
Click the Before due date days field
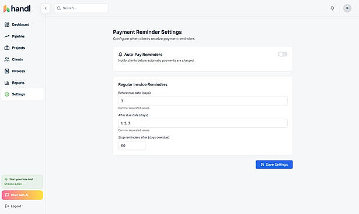(x=203, y=101)
